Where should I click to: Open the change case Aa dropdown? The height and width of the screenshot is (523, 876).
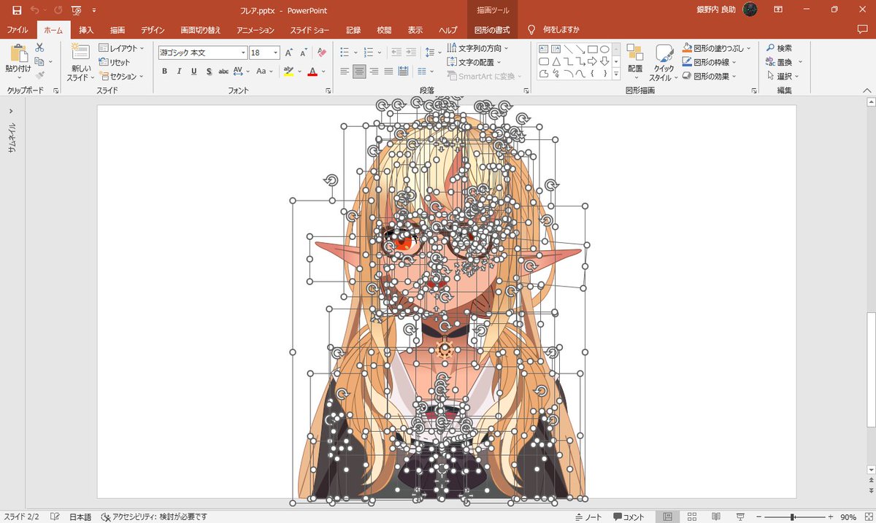(x=264, y=71)
